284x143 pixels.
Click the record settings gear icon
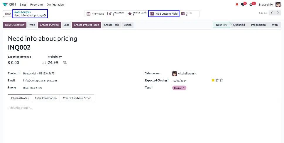[45, 15]
